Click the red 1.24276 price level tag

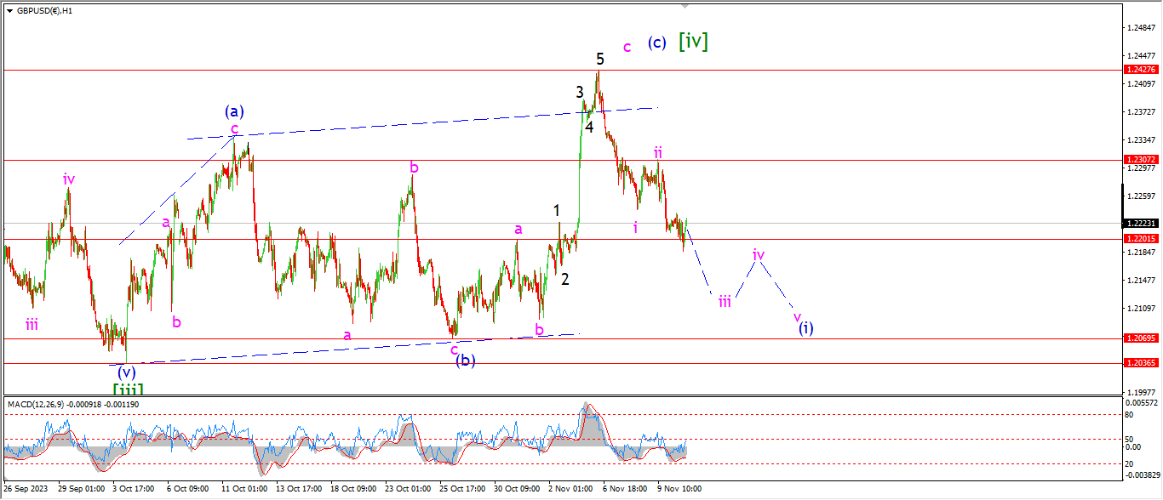pyautogui.click(x=1139, y=70)
